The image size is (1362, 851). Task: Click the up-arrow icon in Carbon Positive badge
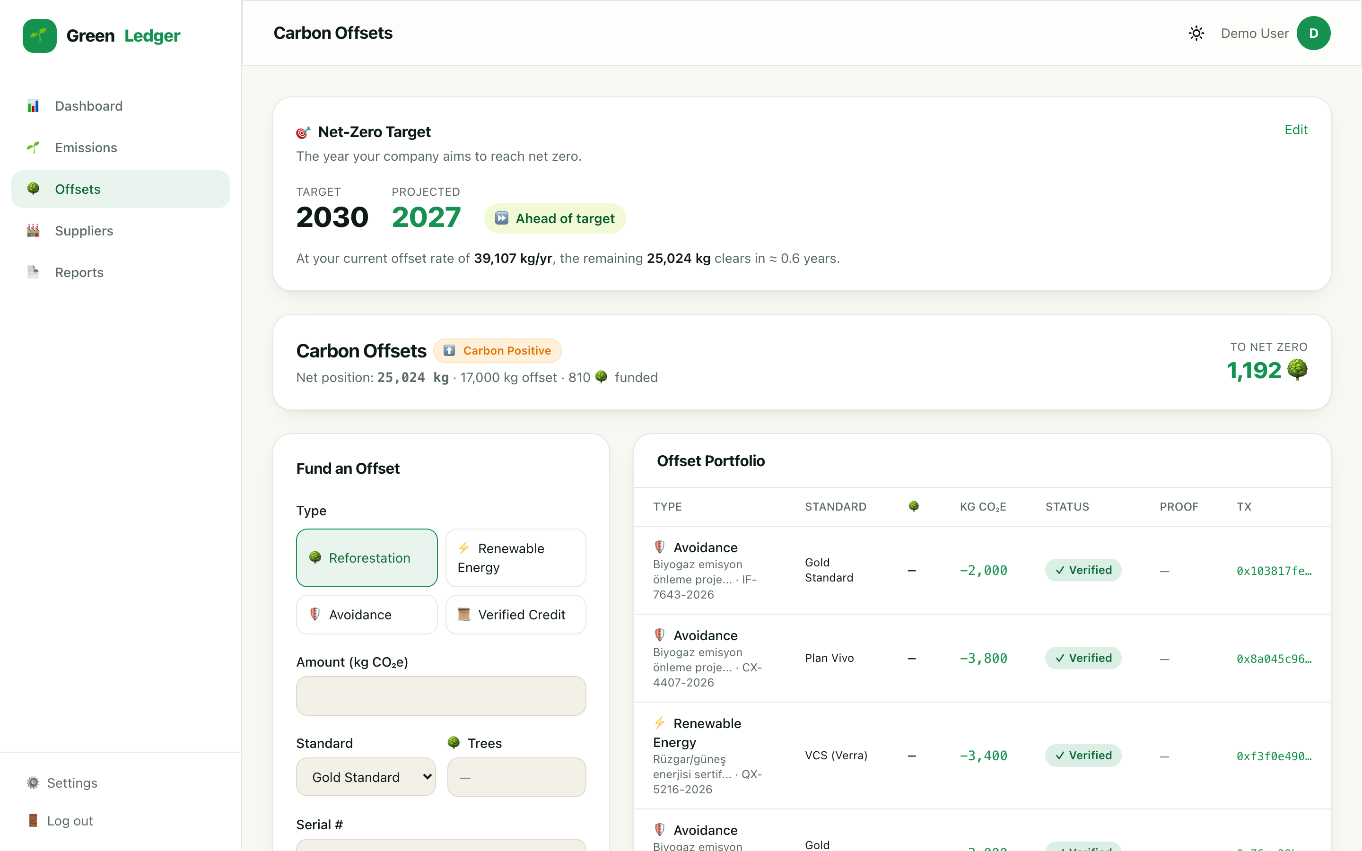coord(449,351)
